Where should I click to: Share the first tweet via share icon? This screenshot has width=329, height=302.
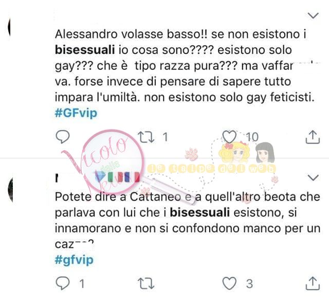(313, 137)
